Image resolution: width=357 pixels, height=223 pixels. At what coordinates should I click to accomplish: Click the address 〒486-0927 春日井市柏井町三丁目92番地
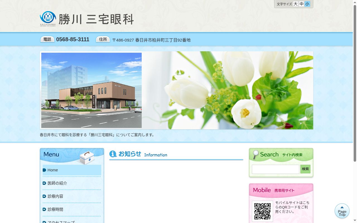point(151,40)
